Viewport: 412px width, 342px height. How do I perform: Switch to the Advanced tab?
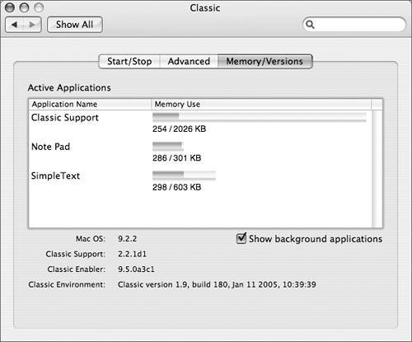point(189,61)
